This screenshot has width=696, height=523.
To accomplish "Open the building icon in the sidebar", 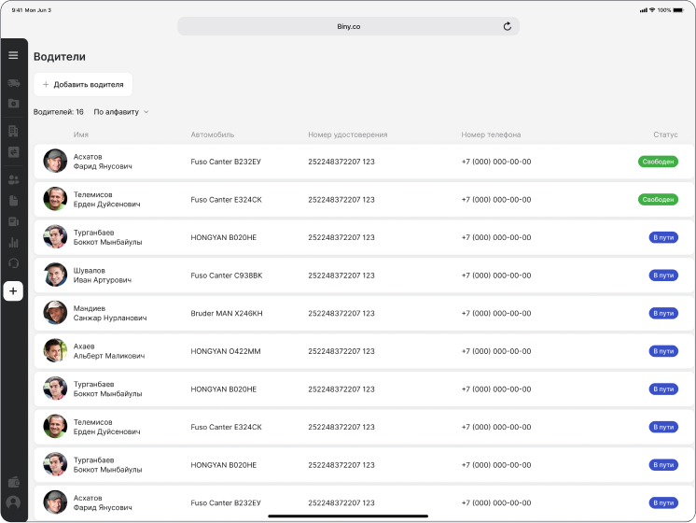I will 13,131.
